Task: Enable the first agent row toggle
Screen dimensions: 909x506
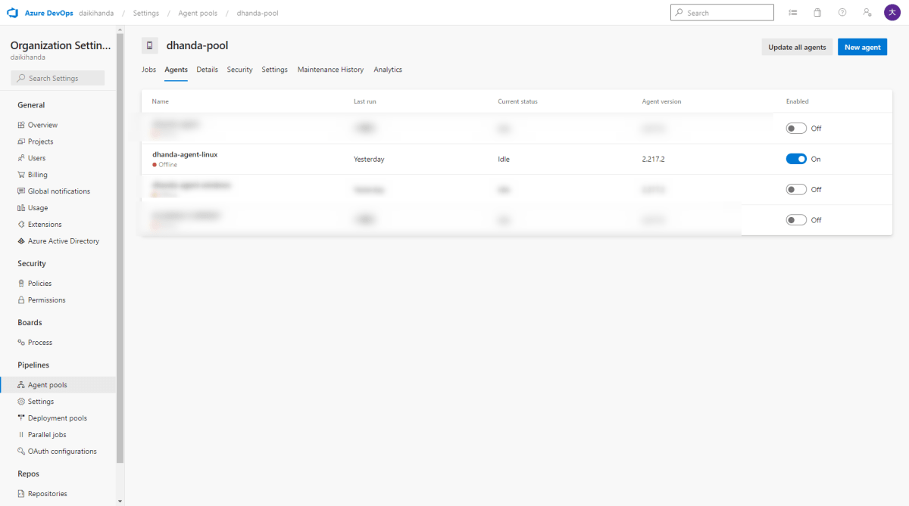Action: (x=796, y=129)
